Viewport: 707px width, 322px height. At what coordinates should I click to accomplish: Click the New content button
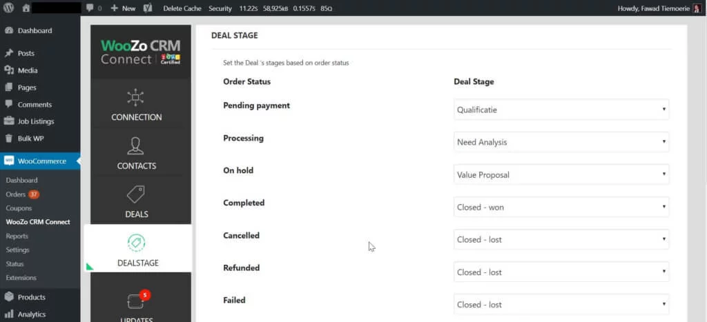point(123,8)
